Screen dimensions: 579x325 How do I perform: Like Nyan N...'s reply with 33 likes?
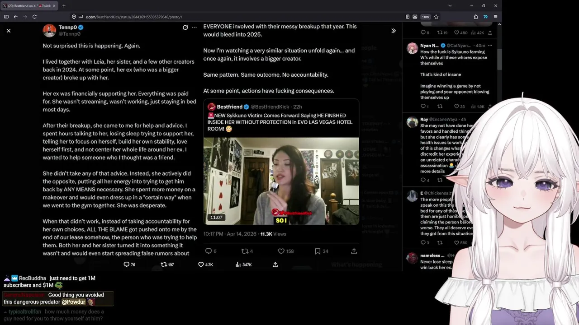[459, 107]
